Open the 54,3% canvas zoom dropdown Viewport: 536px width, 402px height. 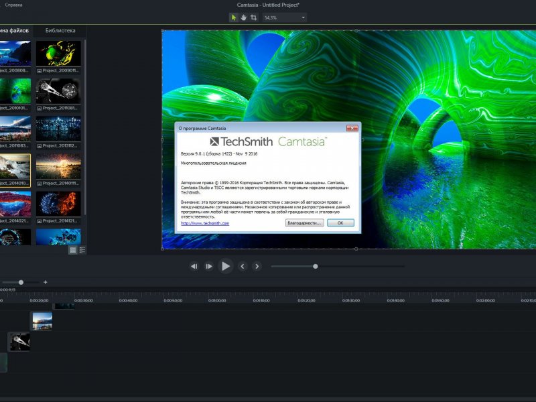click(284, 17)
